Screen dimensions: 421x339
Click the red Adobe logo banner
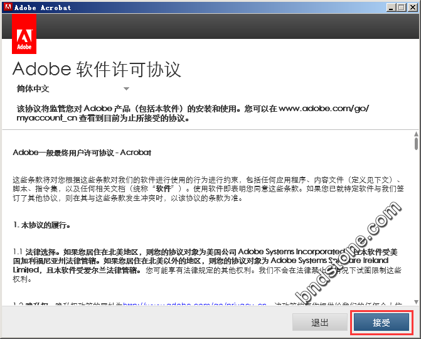(x=24, y=35)
